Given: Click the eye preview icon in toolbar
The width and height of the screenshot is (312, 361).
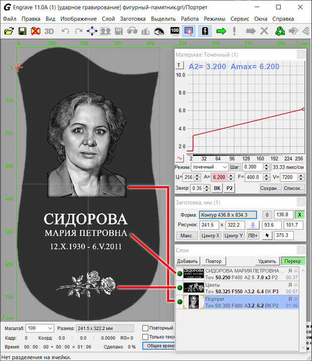Looking at the screenshot, I should coord(159,31).
